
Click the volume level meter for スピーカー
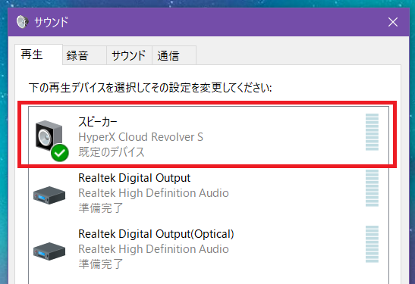pos(372,132)
